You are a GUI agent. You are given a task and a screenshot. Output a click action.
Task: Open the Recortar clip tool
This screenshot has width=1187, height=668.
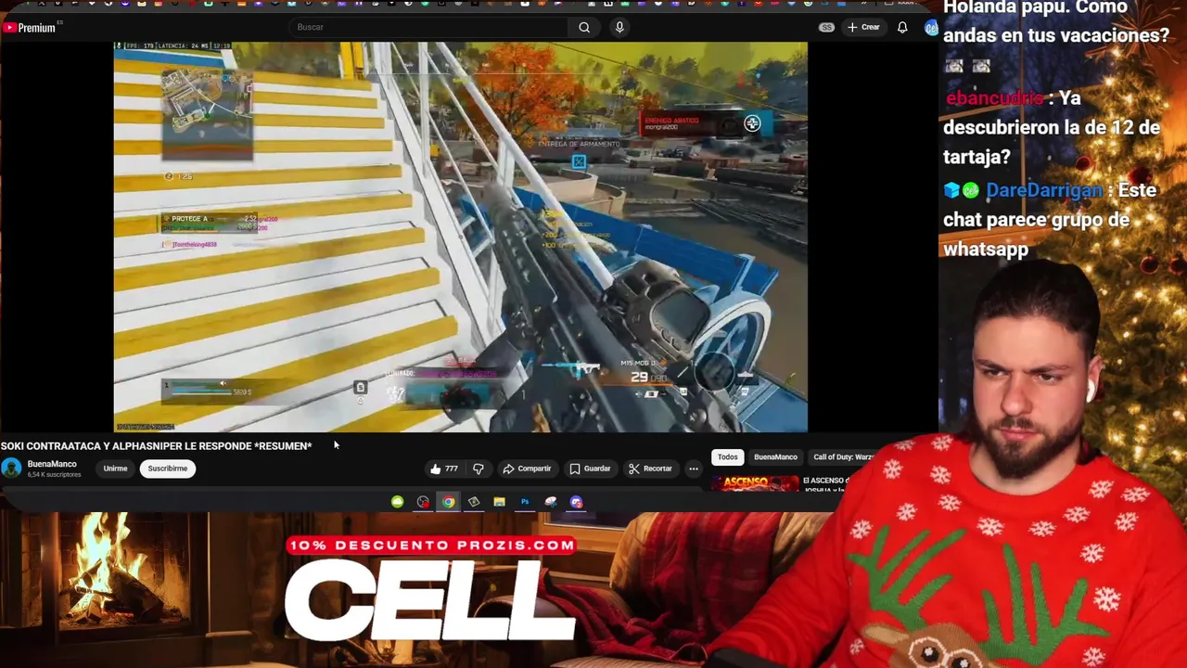[x=650, y=469]
